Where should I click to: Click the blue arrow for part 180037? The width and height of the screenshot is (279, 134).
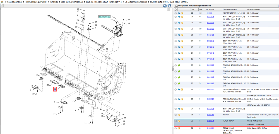[179, 13]
